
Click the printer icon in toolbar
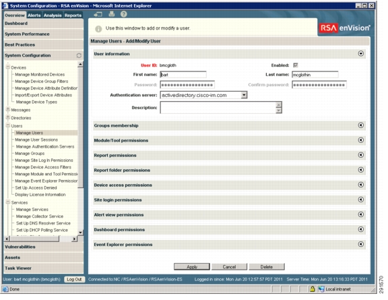click(x=112, y=14)
